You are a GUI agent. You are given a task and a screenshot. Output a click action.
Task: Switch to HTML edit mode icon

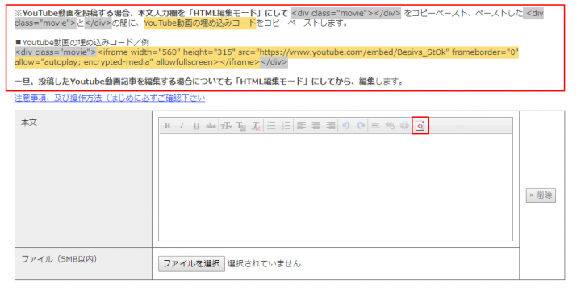click(x=420, y=126)
